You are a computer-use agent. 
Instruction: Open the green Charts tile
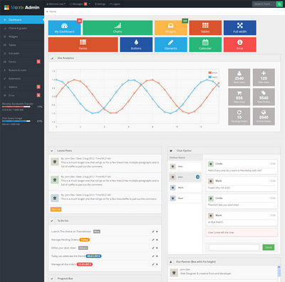(118, 28)
